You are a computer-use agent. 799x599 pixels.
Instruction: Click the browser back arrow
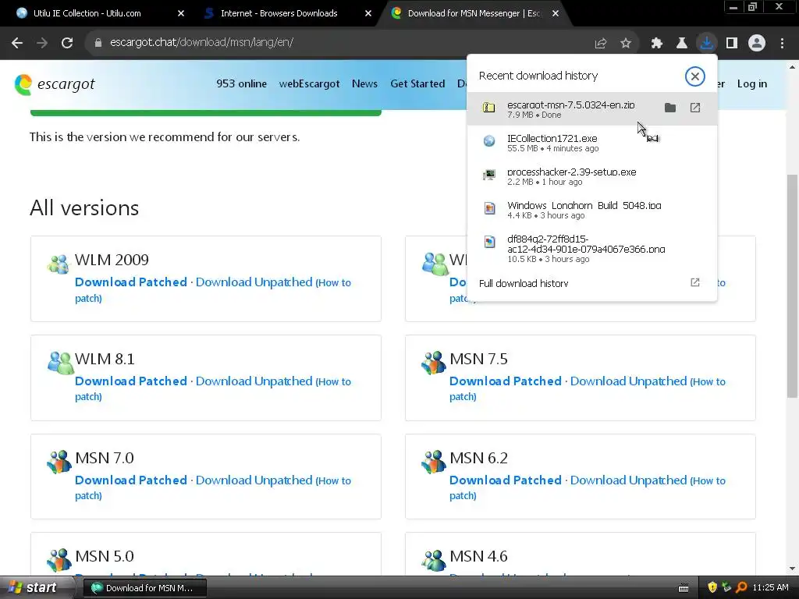(17, 43)
